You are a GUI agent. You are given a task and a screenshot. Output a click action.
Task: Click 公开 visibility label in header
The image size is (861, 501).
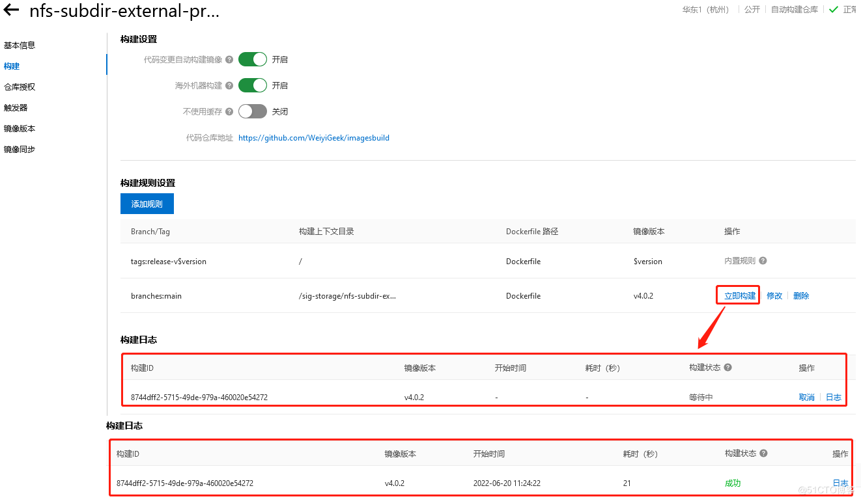[752, 10]
